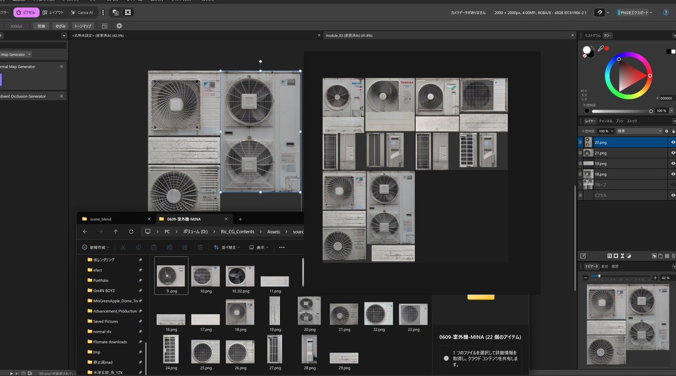Click the トーンマップ button
The height and width of the screenshot is (376, 676).
point(83,26)
